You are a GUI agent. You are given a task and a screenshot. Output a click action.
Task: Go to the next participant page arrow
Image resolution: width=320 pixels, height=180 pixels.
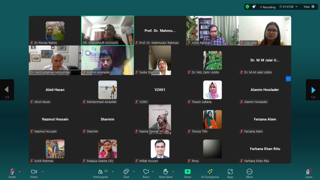tap(313, 90)
